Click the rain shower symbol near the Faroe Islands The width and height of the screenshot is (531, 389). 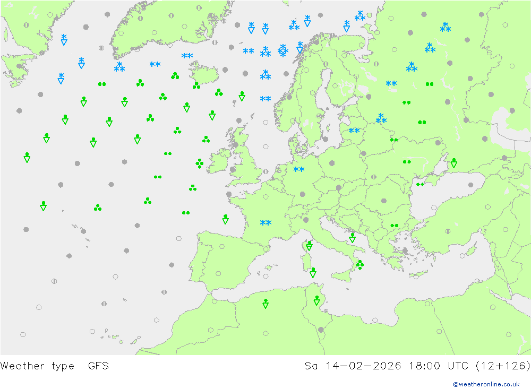click(x=242, y=96)
